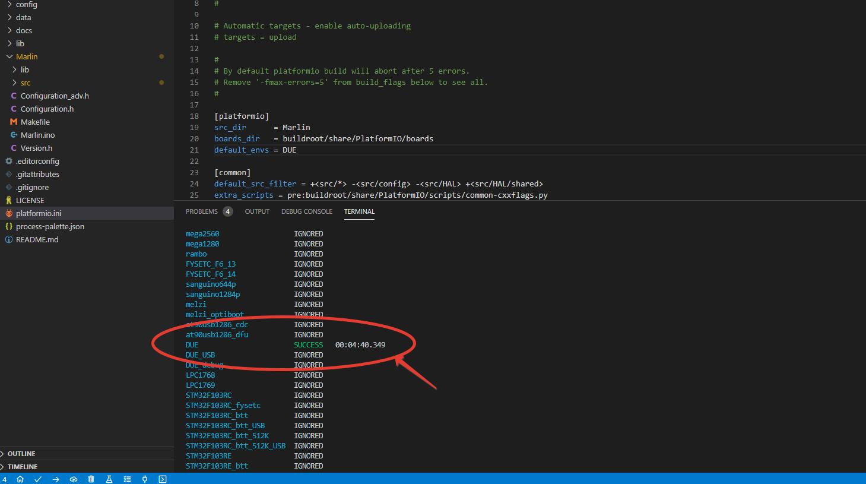Click the PlatformIO Clean trash icon

91,479
